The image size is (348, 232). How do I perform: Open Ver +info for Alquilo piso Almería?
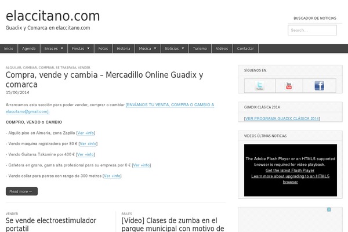pos(86,133)
